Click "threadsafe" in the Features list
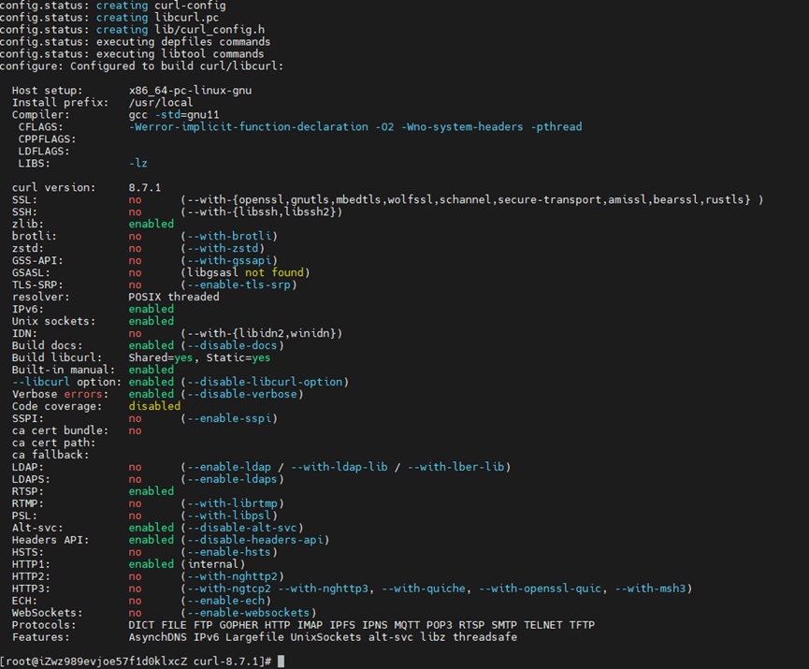Screen dimensions: 809x669 [x=485, y=637]
